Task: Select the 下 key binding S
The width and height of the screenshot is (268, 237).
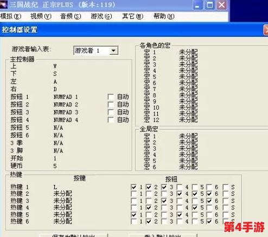Action: click(x=55, y=74)
